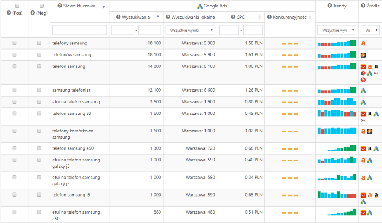Click the help icon beside "Wyszukiwania lokalne"
The image size is (382, 223).
click(168, 17)
